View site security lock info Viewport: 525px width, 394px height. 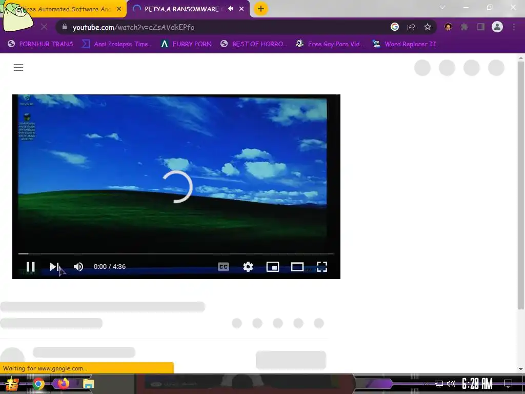pos(64,27)
